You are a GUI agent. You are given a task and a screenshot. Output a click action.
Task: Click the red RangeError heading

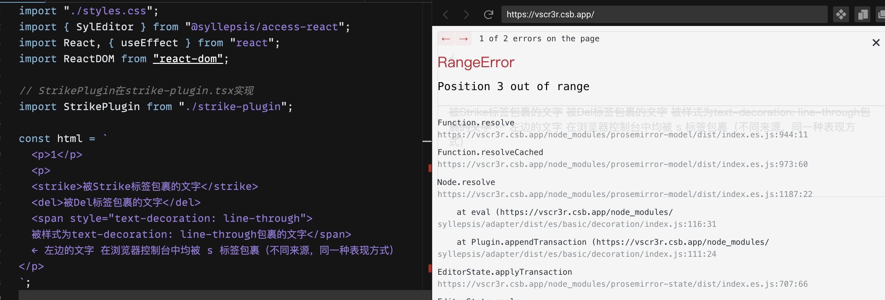(x=476, y=62)
